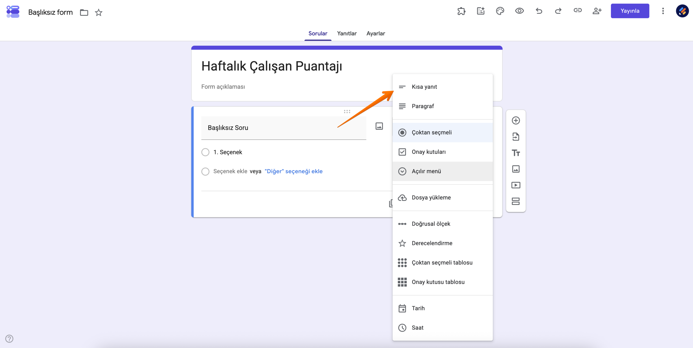Copy the form link icon
The height and width of the screenshot is (348, 693).
(x=577, y=11)
